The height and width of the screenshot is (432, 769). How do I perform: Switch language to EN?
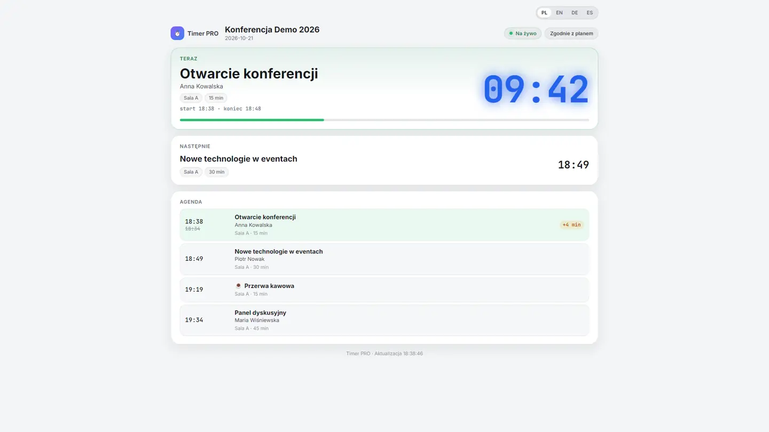click(559, 13)
